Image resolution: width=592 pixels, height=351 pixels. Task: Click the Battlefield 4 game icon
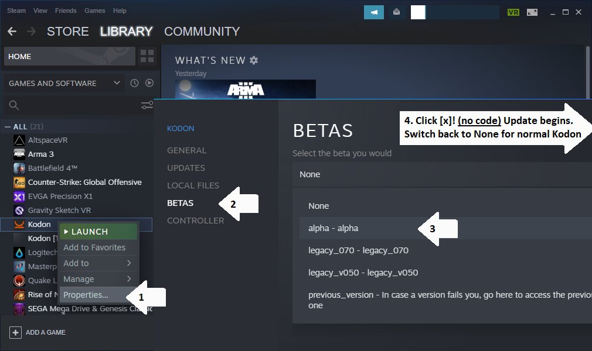(x=19, y=168)
